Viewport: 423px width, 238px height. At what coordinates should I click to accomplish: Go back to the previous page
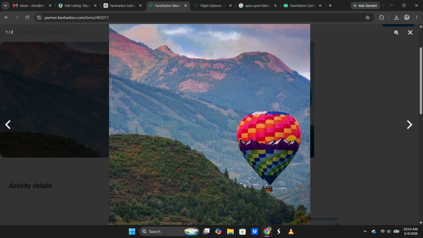pyautogui.click(x=6, y=17)
